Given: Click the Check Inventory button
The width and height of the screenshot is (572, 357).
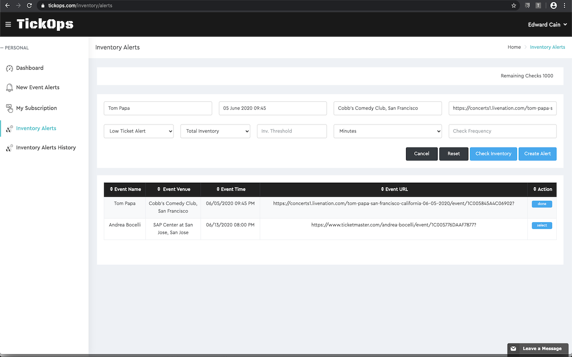Looking at the screenshot, I should (493, 154).
